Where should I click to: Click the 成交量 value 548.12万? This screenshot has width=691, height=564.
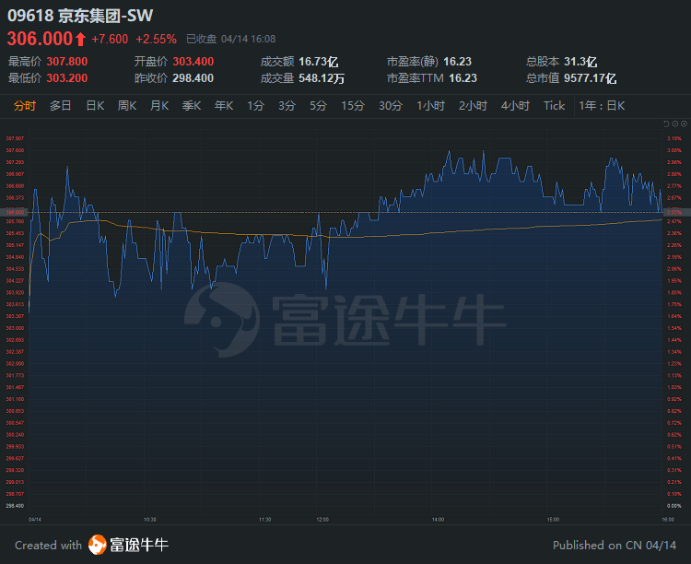click(x=322, y=78)
